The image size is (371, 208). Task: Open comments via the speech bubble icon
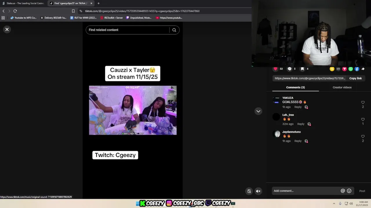click(x=289, y=69)
